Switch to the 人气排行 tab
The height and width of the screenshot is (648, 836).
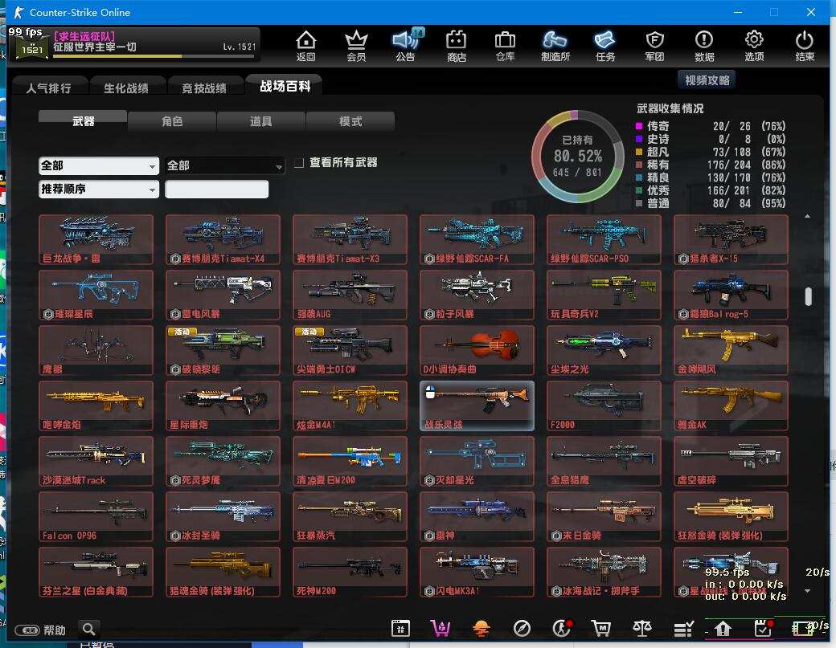[x=48, y=88]
